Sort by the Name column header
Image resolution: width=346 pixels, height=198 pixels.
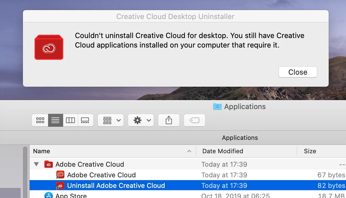(113, 151)
